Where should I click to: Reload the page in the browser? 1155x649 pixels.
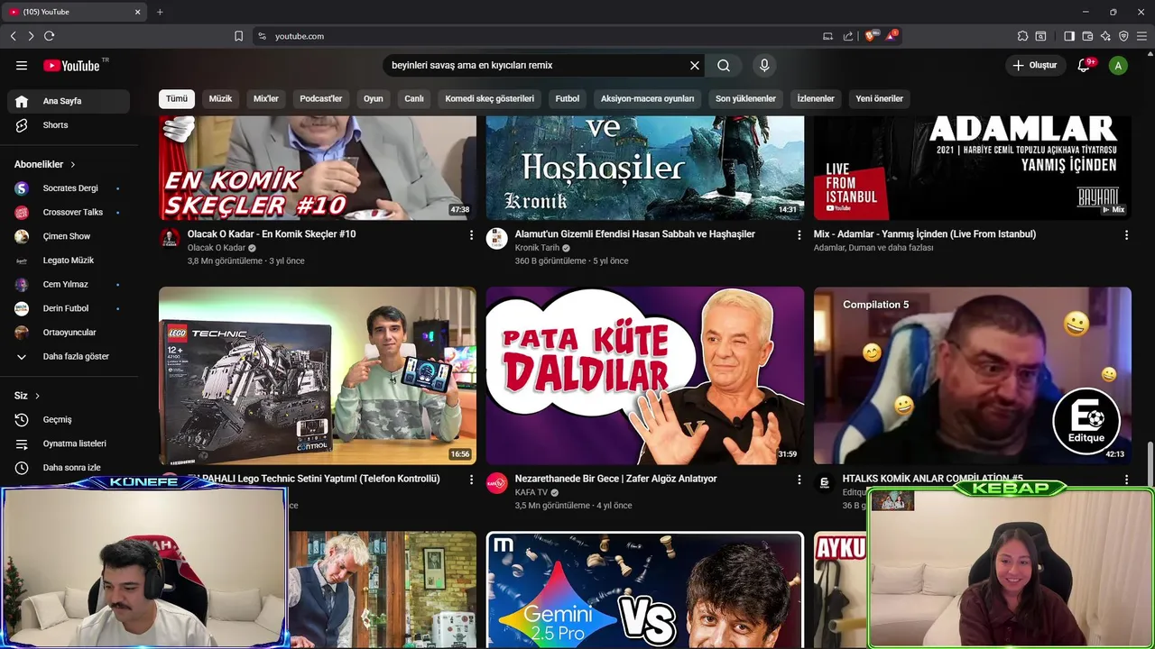click(x=49, y=36)
